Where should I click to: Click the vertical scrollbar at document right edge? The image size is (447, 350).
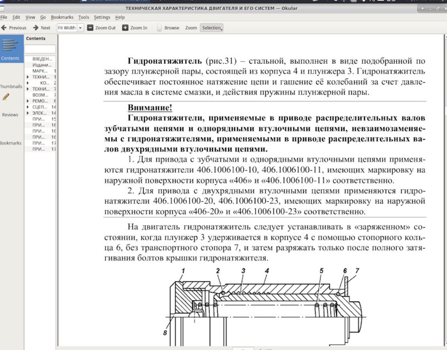pos(445,190)
